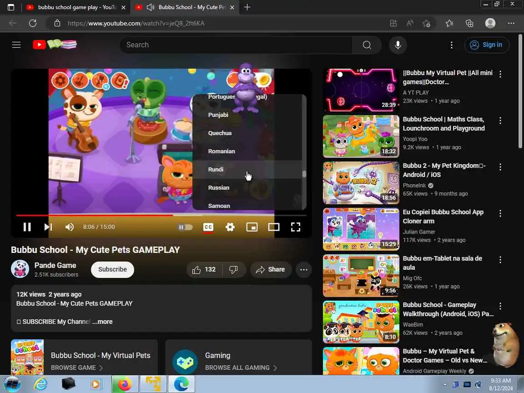524x393 pixels.
Task: Click the address bar URL
Action: tap(136, 23)
